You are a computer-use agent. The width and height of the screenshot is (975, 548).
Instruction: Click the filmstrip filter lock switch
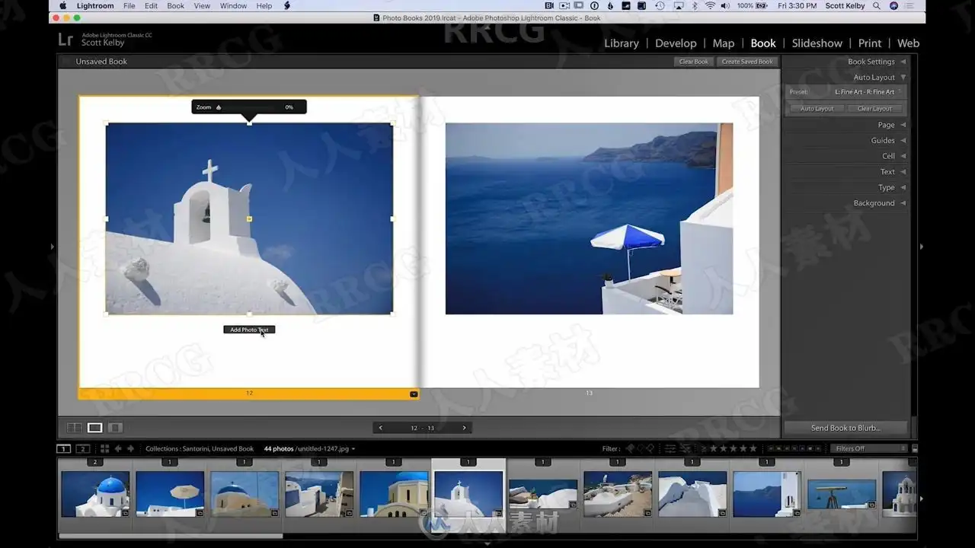(914, 449)
